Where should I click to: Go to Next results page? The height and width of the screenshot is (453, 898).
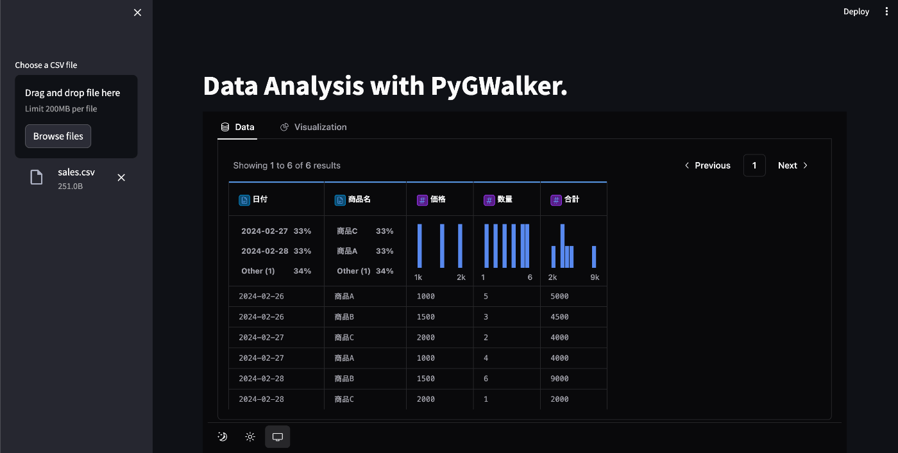tap(793, 165)
